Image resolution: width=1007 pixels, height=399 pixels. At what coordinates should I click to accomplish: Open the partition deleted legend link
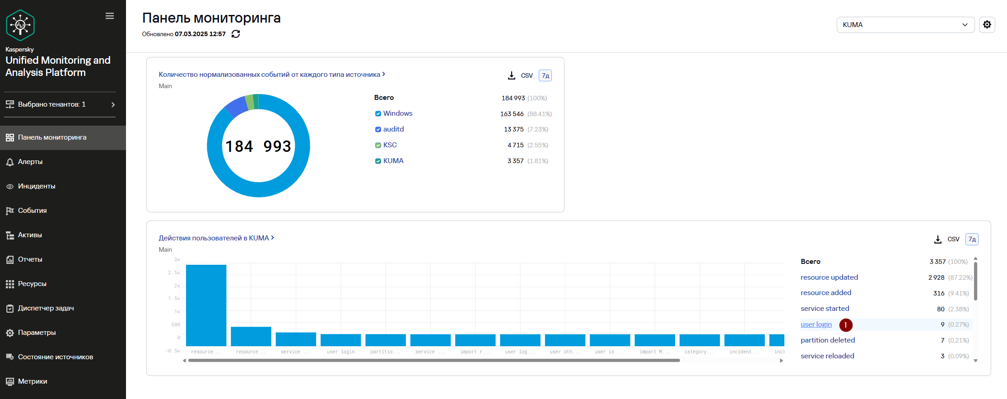coord(828,340)
